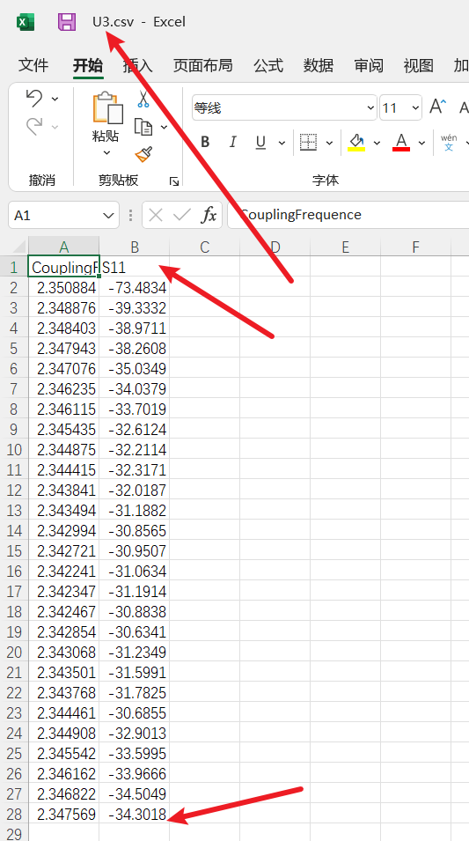The image size is (469, 841).
Task: Select cell containing 2.347076
Action: click(63, 369)
